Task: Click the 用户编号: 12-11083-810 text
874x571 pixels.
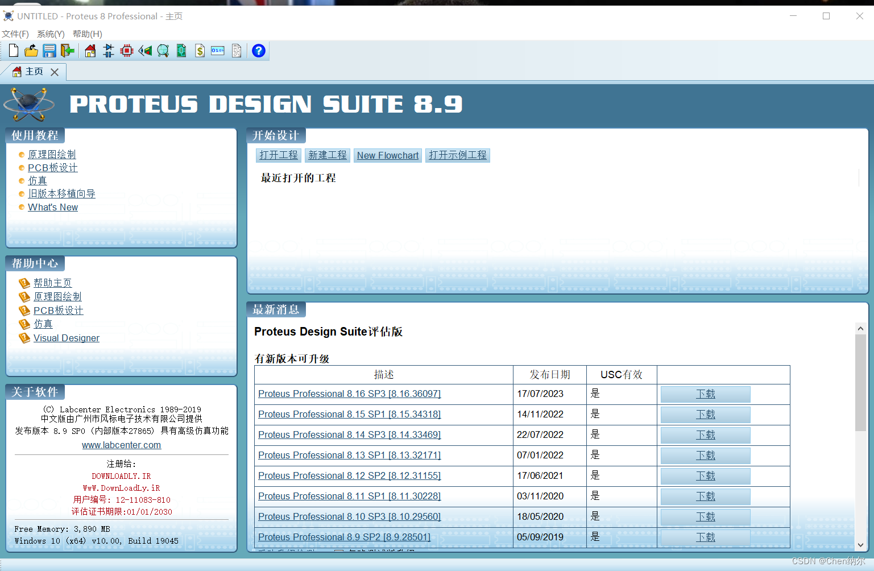Action: tap(122, 500)
